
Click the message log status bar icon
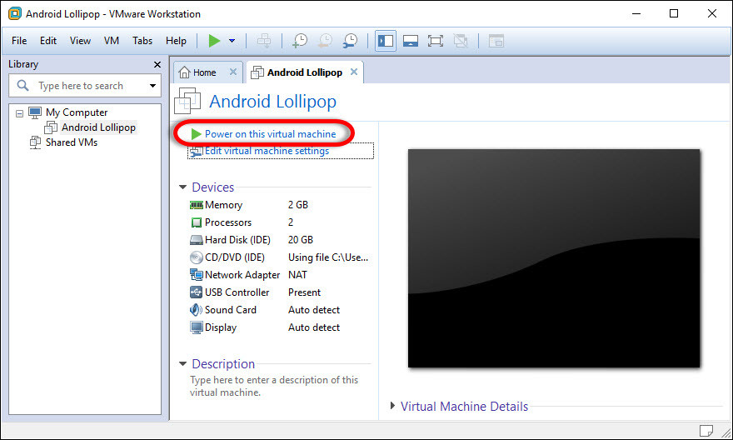(706, 430)
